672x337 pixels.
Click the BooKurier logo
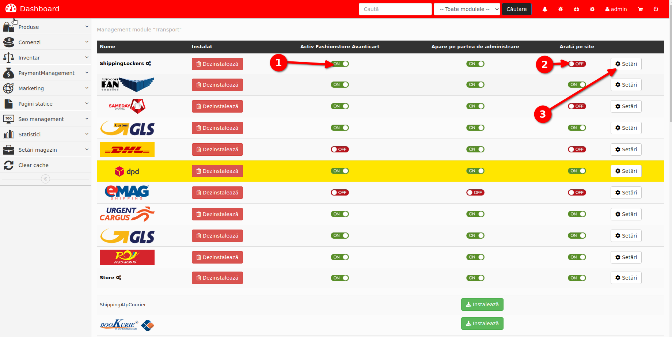coord(127,325)
